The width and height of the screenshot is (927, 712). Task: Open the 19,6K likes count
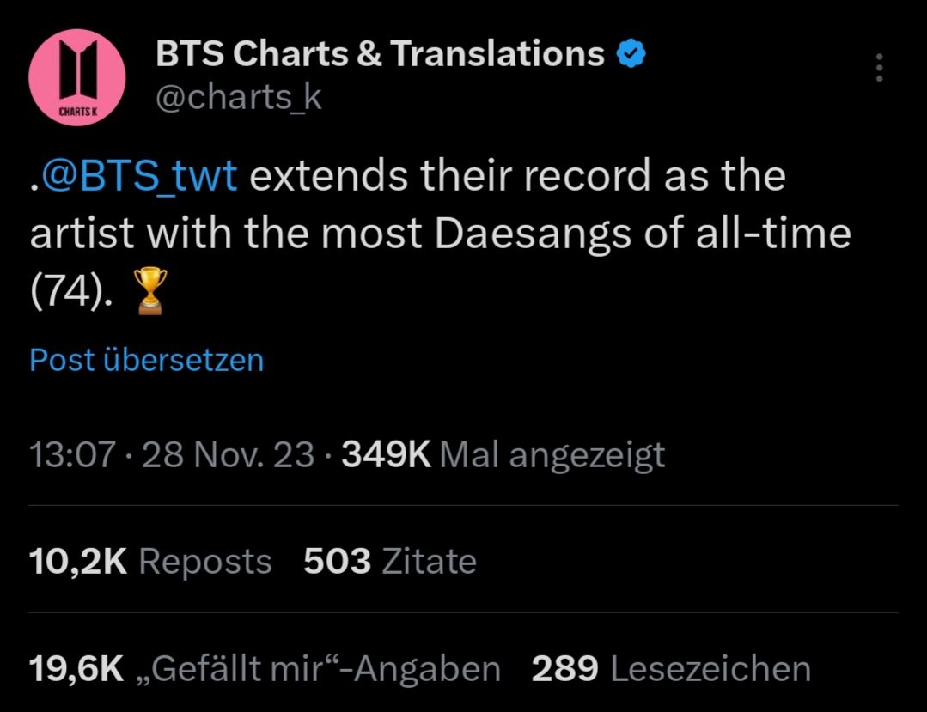click(76, 669)
